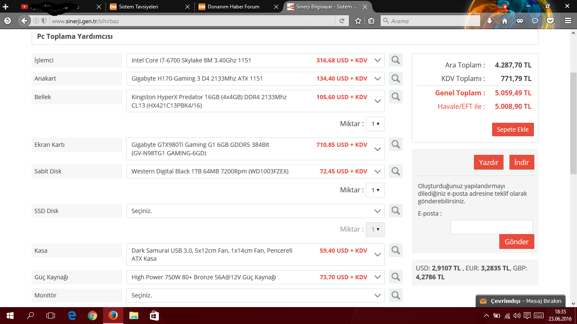Click the search icon next to İşlemci
Image resolution: width=577 pixels, height=324 pixels.
pyautogui.click(x=395, y=60)
